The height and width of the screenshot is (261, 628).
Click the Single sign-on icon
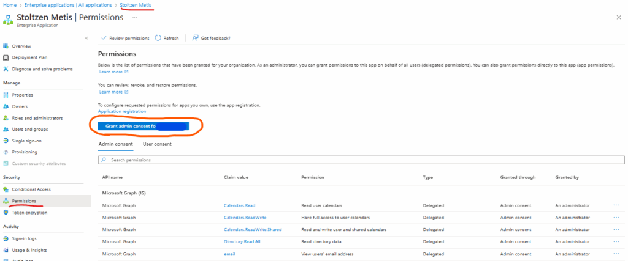tap(6, 141)
